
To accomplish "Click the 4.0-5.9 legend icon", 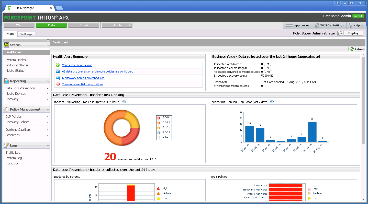I will click(x=159, y=127).
